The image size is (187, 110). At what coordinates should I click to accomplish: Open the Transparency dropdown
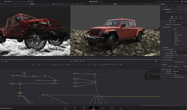coord(180,71)
